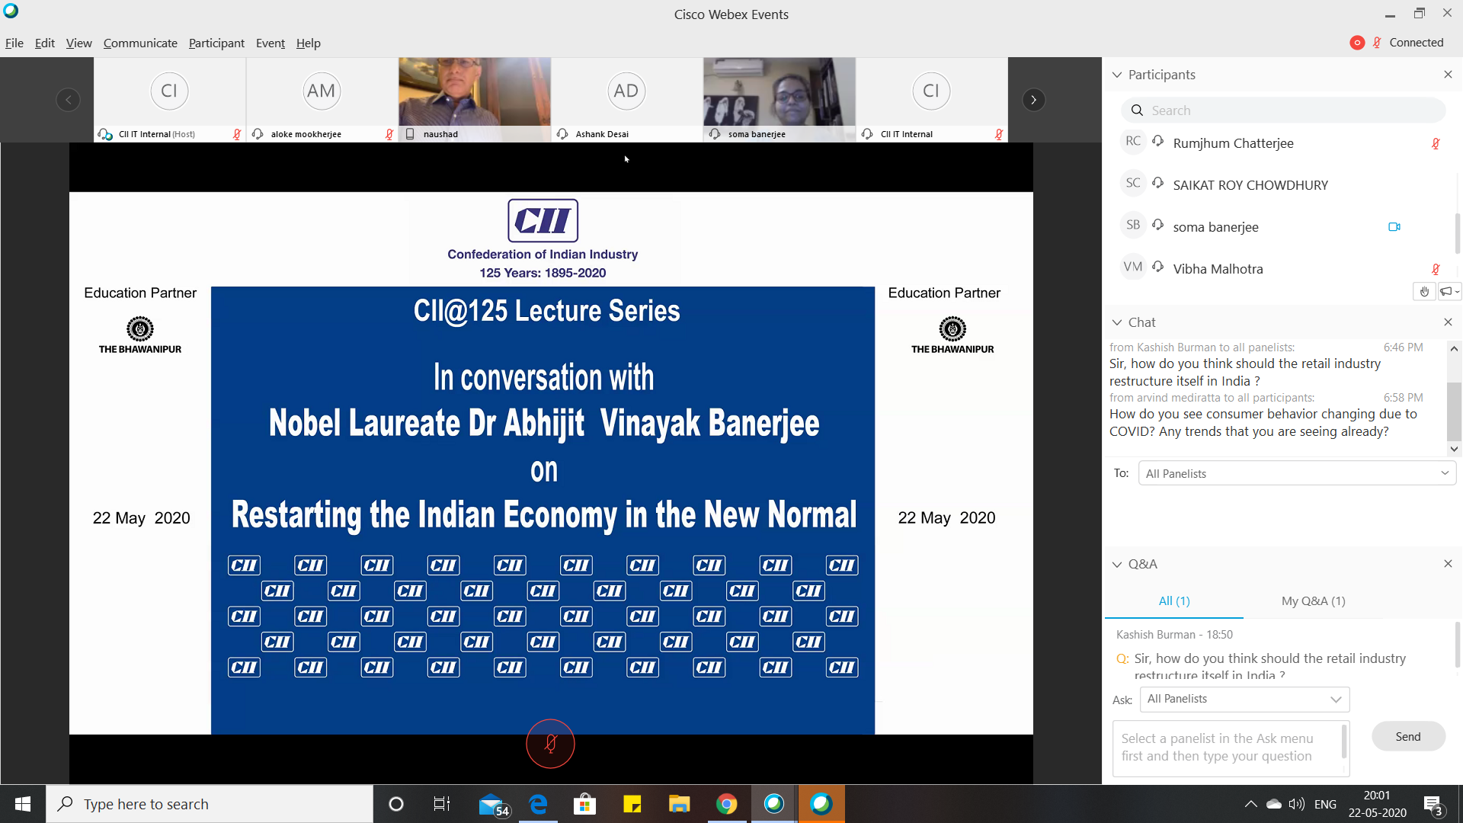Open the Event menu
Image resolution: width=1463 pixels, height=823 pixels.
click(271, 43)
